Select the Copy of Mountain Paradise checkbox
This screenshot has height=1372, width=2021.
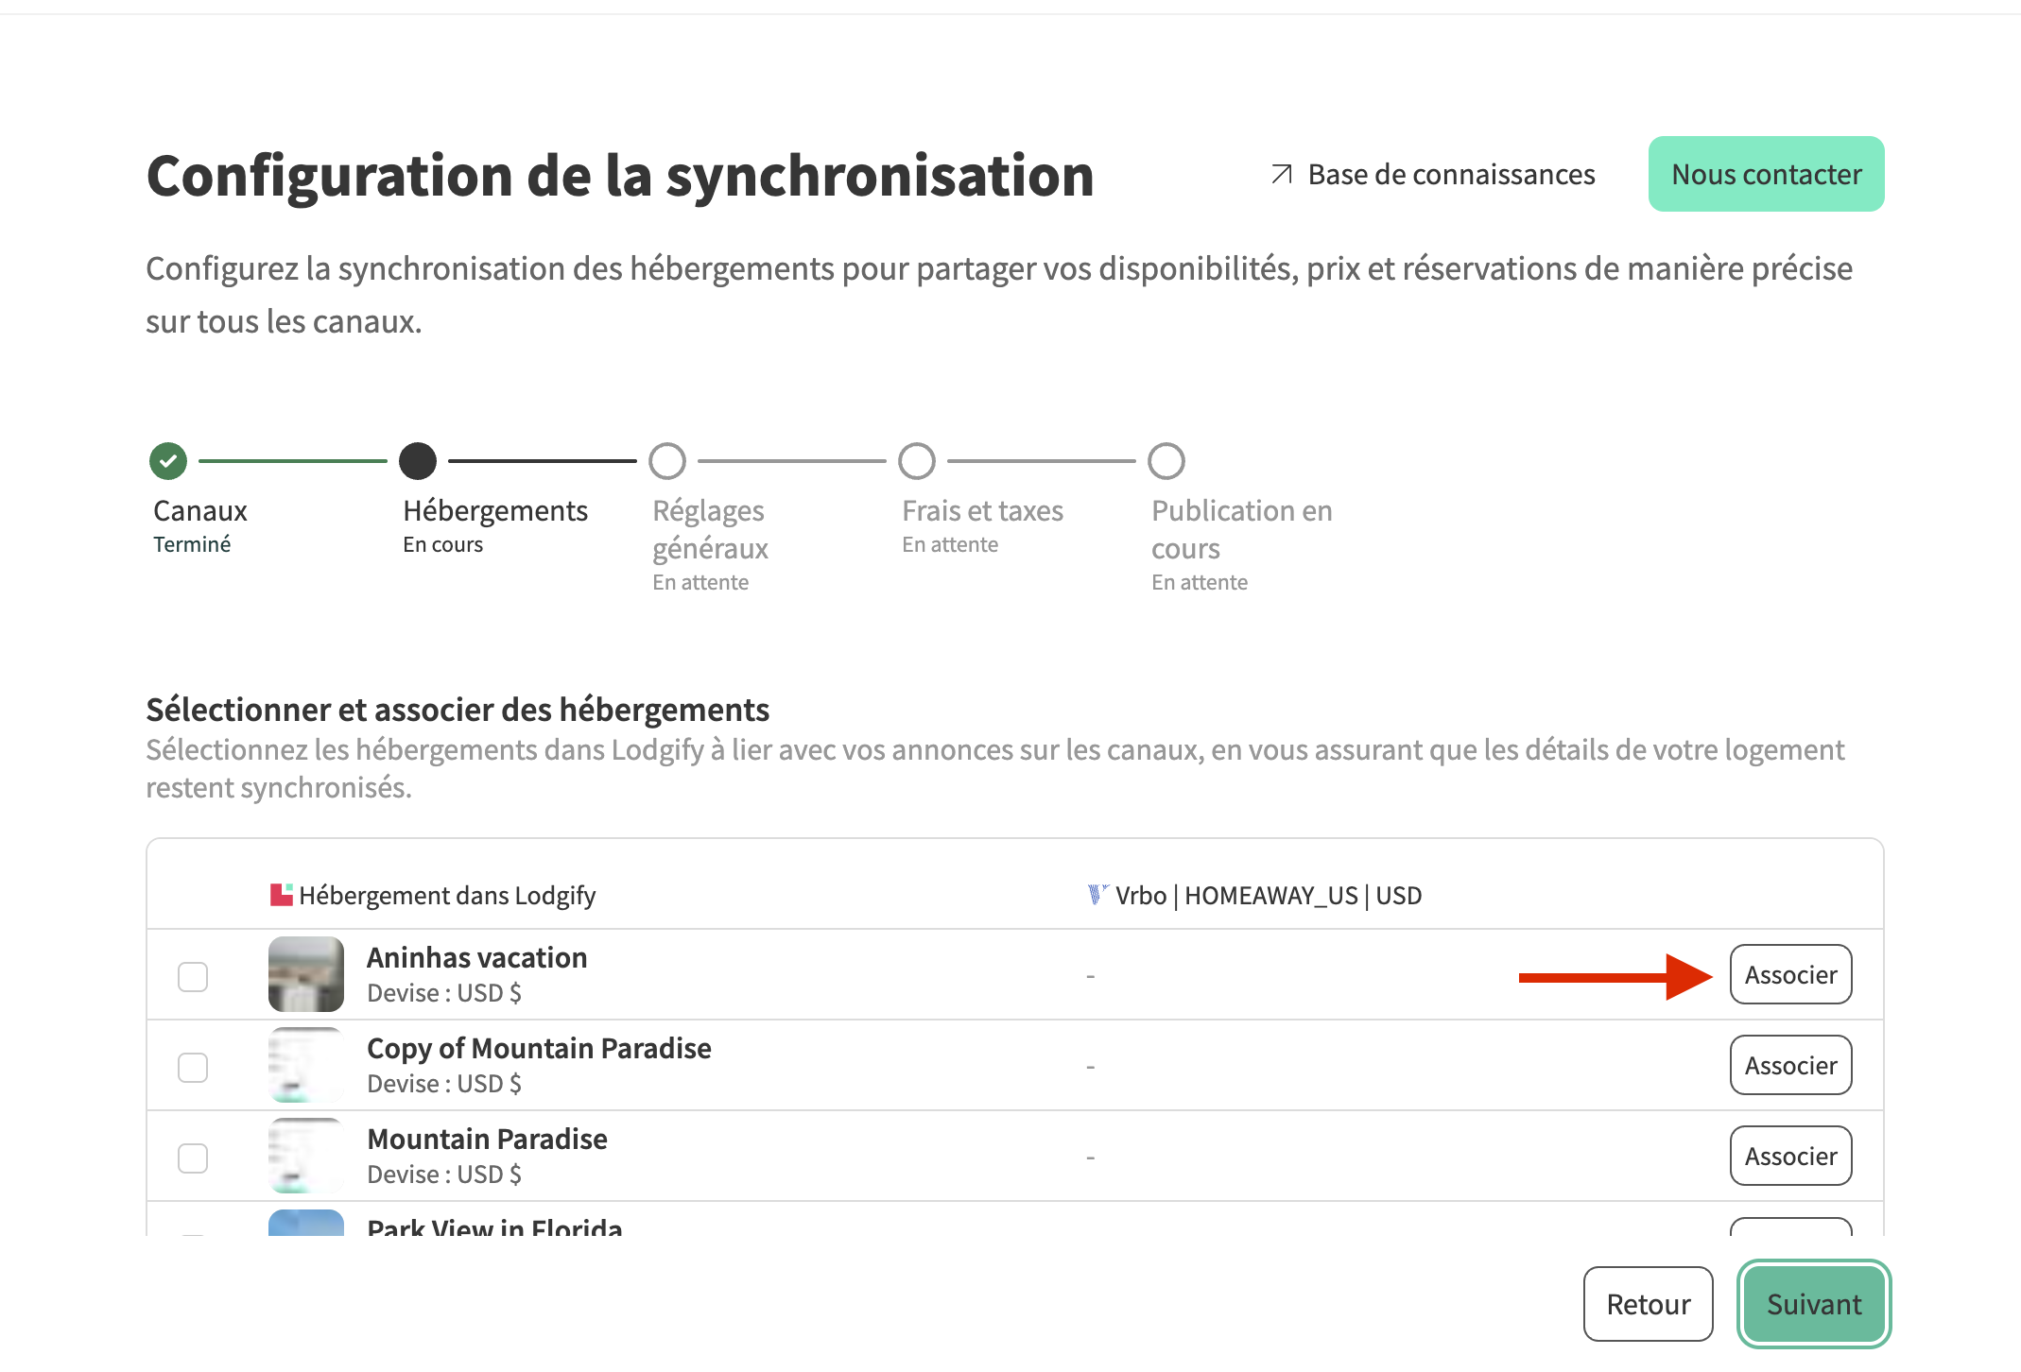click(193, 1067)
